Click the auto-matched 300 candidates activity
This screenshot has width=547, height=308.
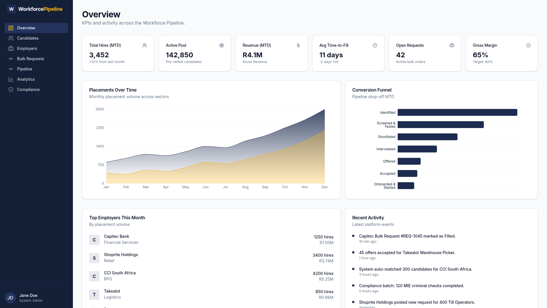[416, 269]
